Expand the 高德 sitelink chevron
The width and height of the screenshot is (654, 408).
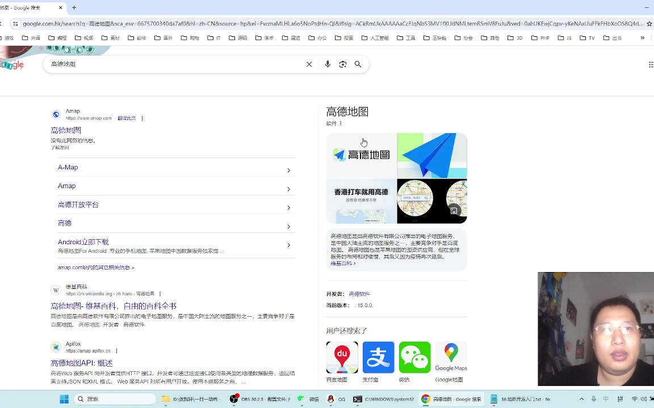[x=288, y=227]
